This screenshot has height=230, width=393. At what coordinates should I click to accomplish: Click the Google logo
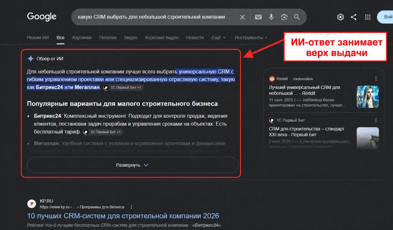41,17
